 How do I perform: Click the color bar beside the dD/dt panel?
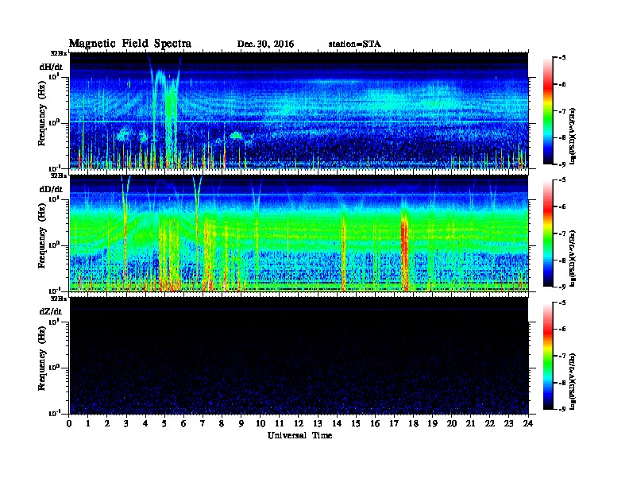point(548,233)
